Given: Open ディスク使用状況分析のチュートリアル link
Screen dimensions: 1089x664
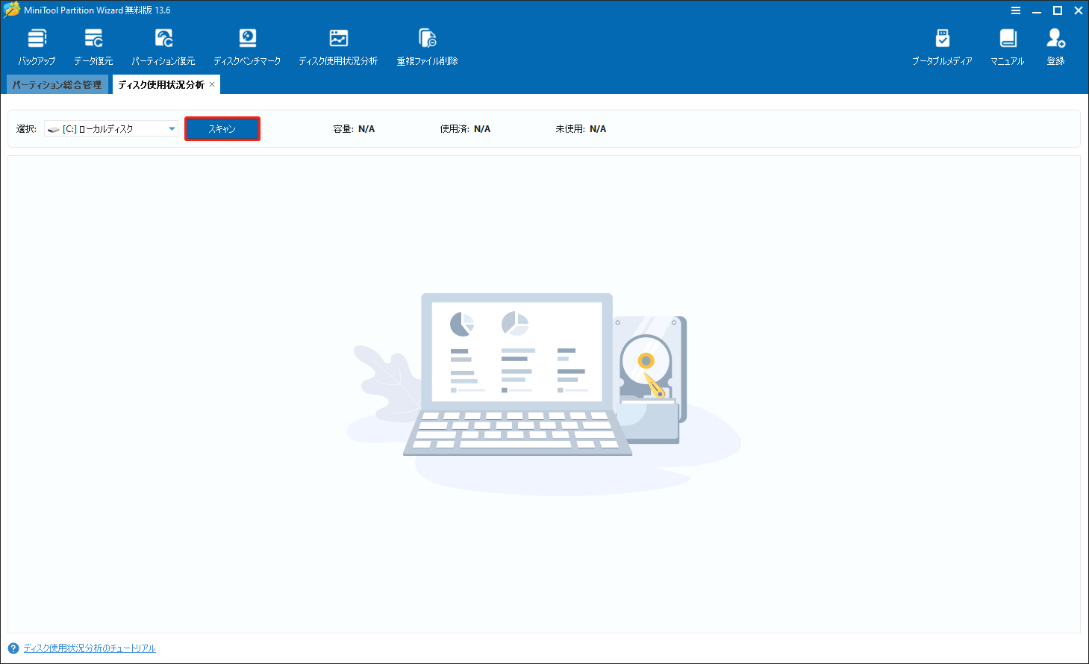Looking at the screenshot, I should click(x=90, y=648).
